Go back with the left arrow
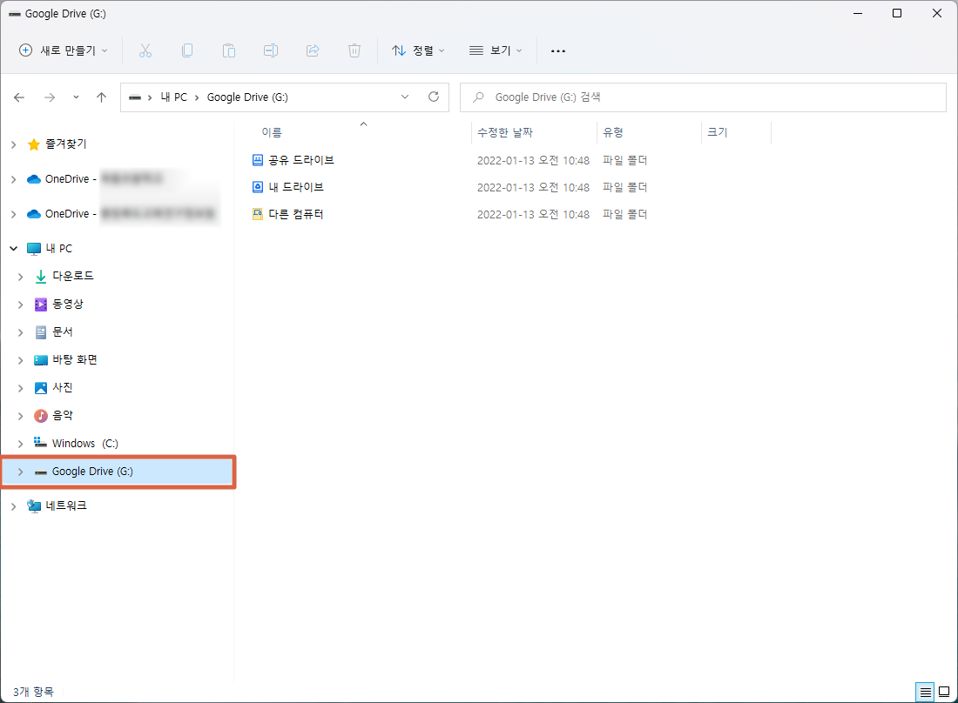This screenshot has height=703, width=958. (19, 97)
